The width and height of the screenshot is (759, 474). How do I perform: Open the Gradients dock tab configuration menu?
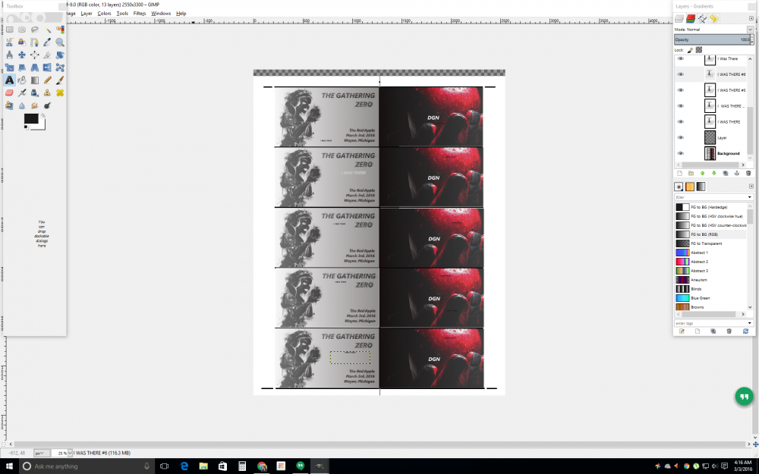[x=751, y=187]
